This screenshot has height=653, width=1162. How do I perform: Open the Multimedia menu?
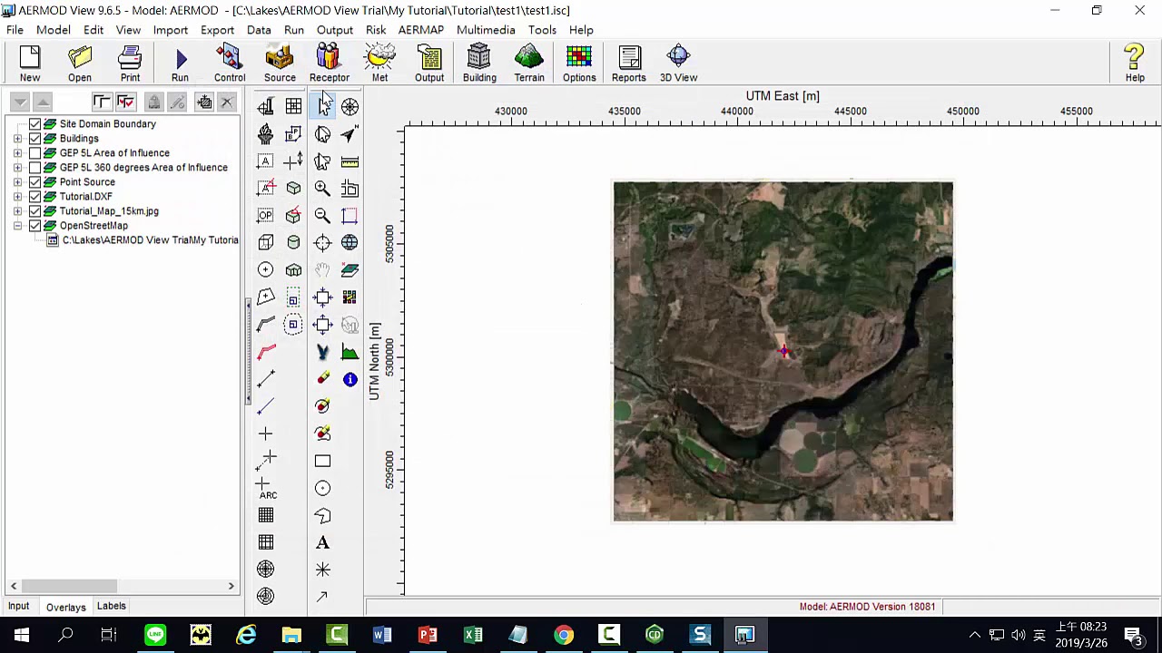pos(486,30)
